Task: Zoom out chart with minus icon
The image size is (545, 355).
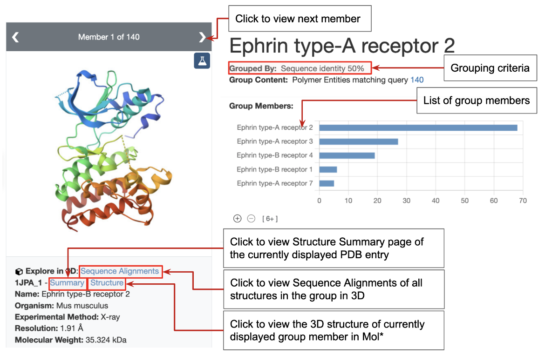Action: pyautogui.click(x=251, y=218)
